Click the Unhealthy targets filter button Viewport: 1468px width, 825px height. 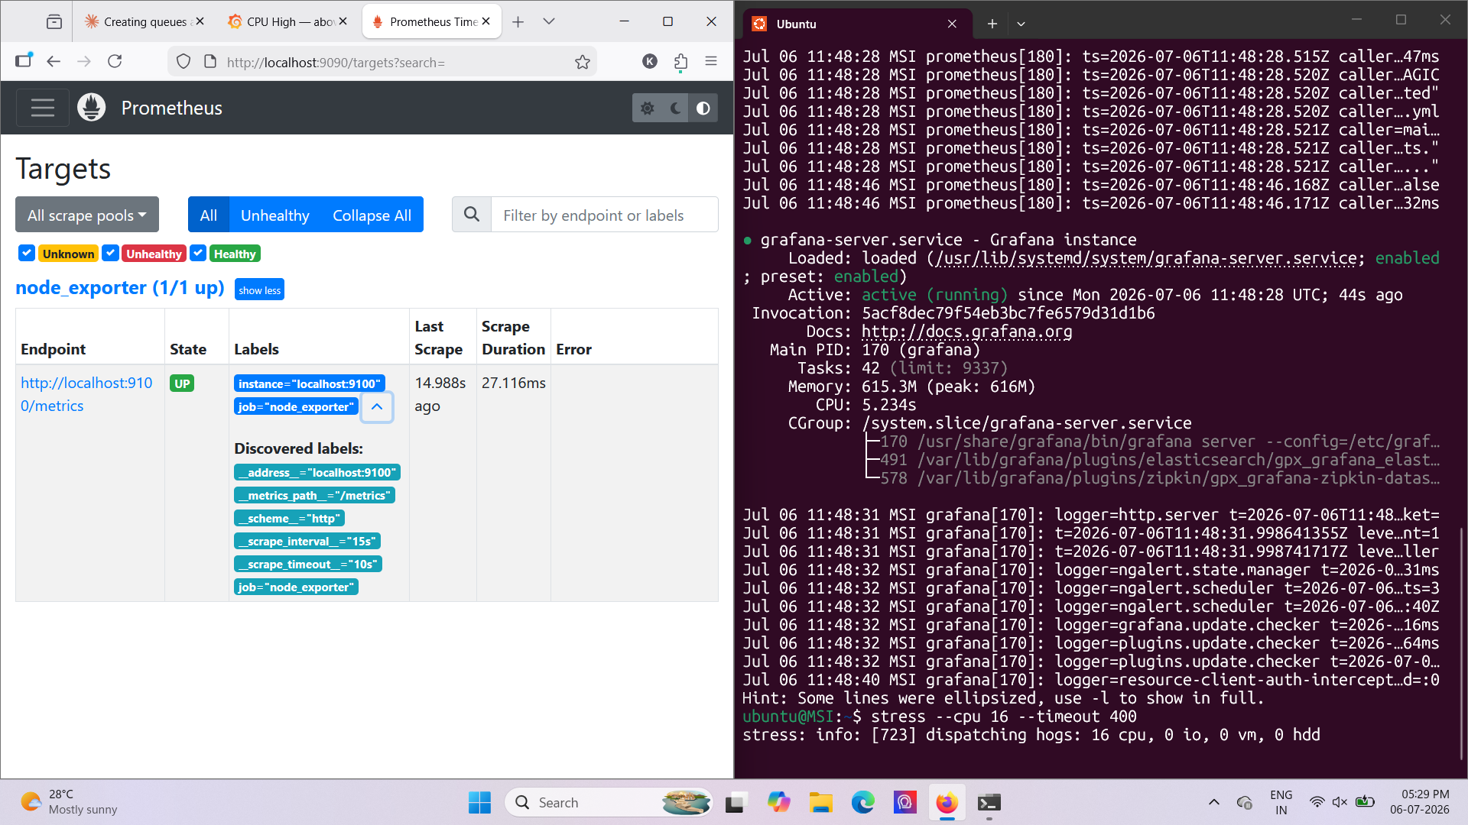click(x=275, y=215)
